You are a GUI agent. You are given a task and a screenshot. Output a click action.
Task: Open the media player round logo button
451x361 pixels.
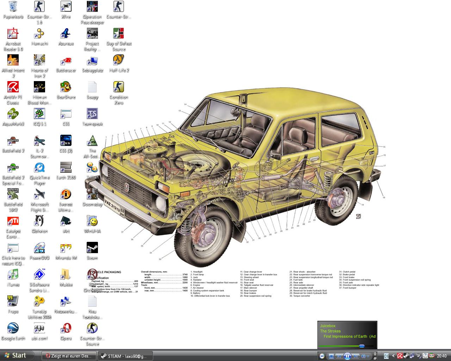pos(322,356)
